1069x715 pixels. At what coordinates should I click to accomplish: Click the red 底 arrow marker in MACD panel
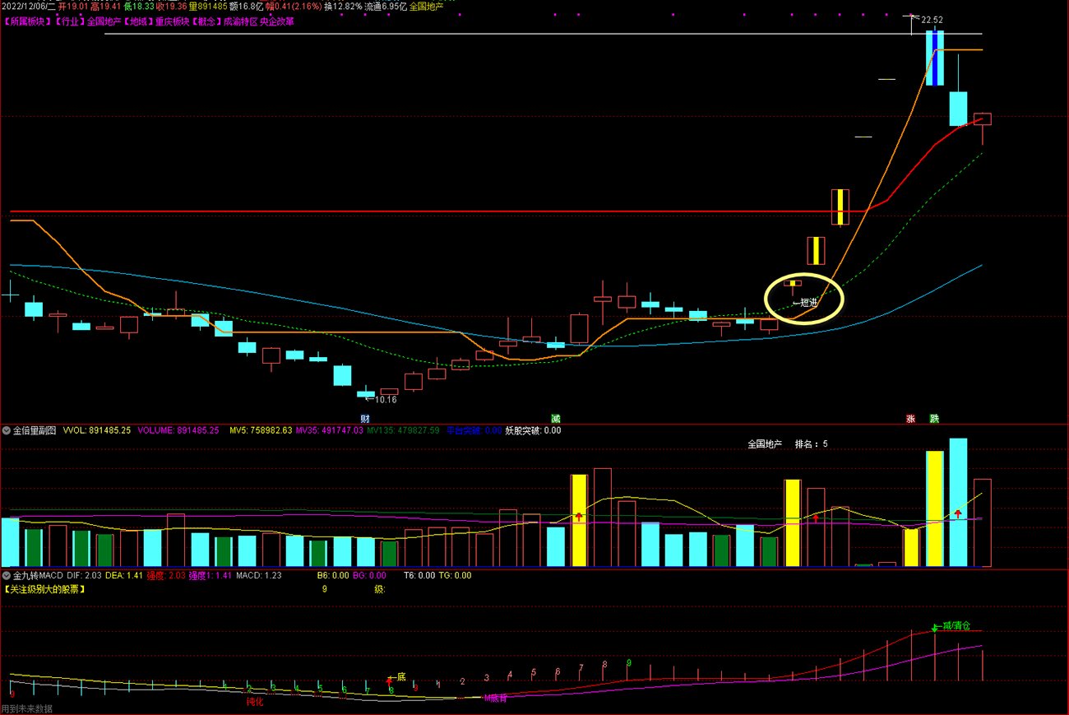tap(390, 680)
